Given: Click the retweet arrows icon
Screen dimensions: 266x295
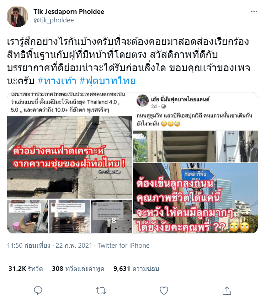Looking at the screenshot, I should pyautogui.click(x=101, y=290).
